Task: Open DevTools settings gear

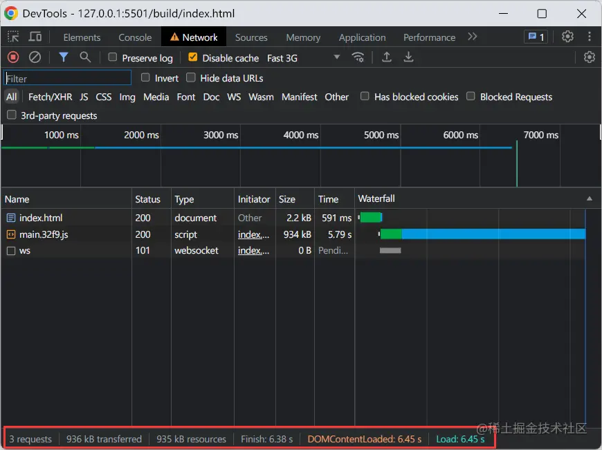Action: click(567, 37)
